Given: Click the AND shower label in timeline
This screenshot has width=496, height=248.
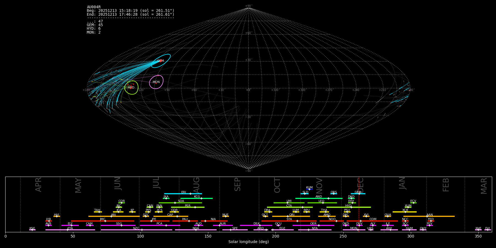Looking at the screenshot, I should (319, 197).
